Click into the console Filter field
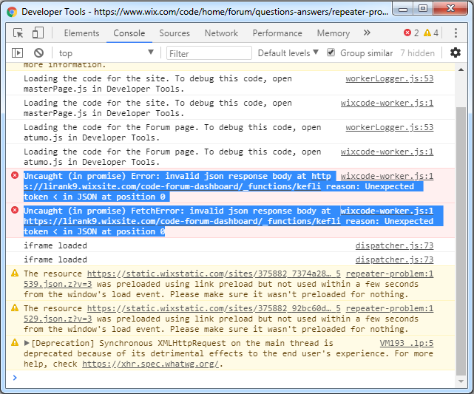The height and width of the screenshot is (394, 474). [x=209, y=53]
